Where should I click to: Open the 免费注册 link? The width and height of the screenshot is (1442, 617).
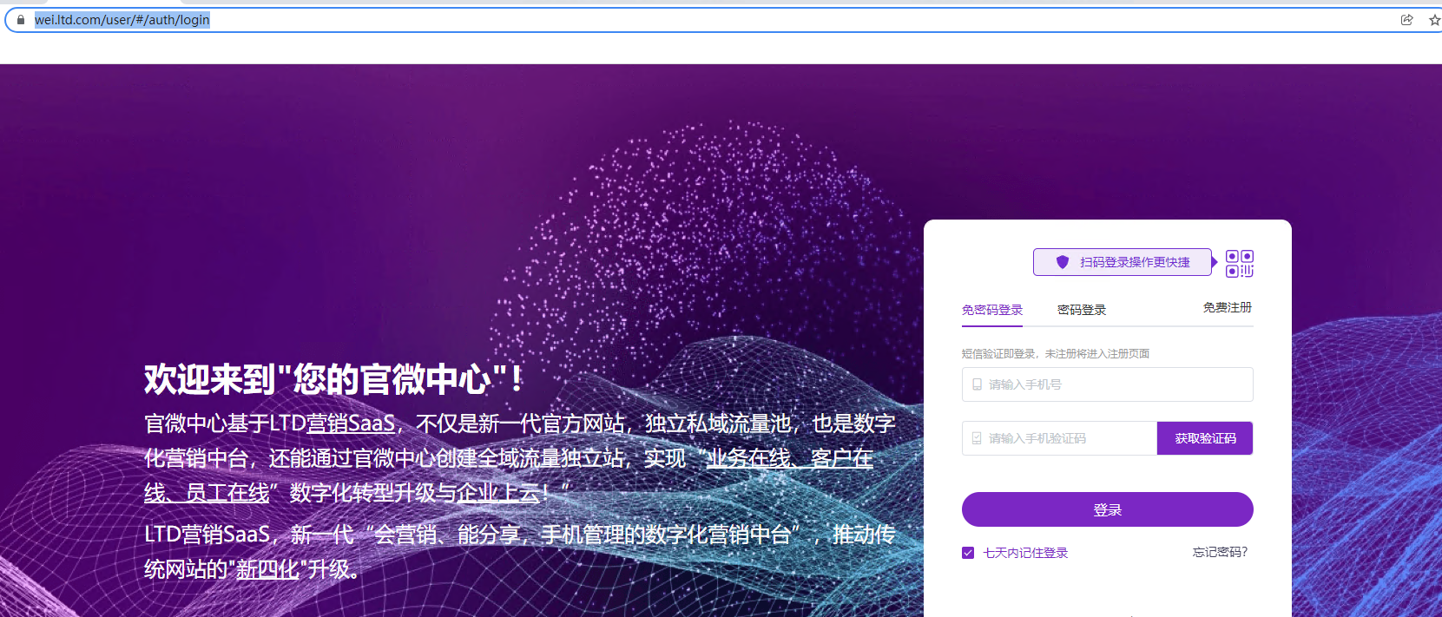[1228, 307]
